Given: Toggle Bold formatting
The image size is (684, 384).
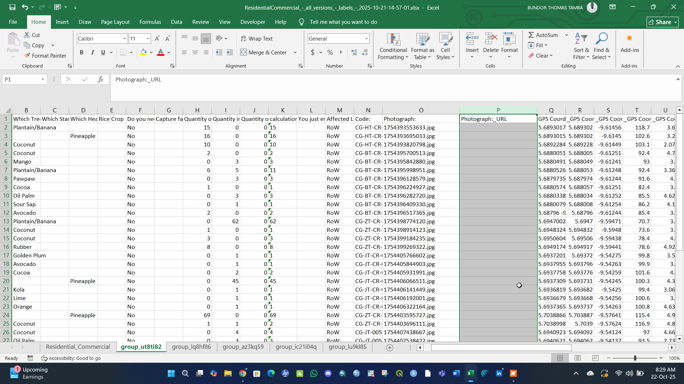Looking at the screenshot, I should (x=82, y=52).
